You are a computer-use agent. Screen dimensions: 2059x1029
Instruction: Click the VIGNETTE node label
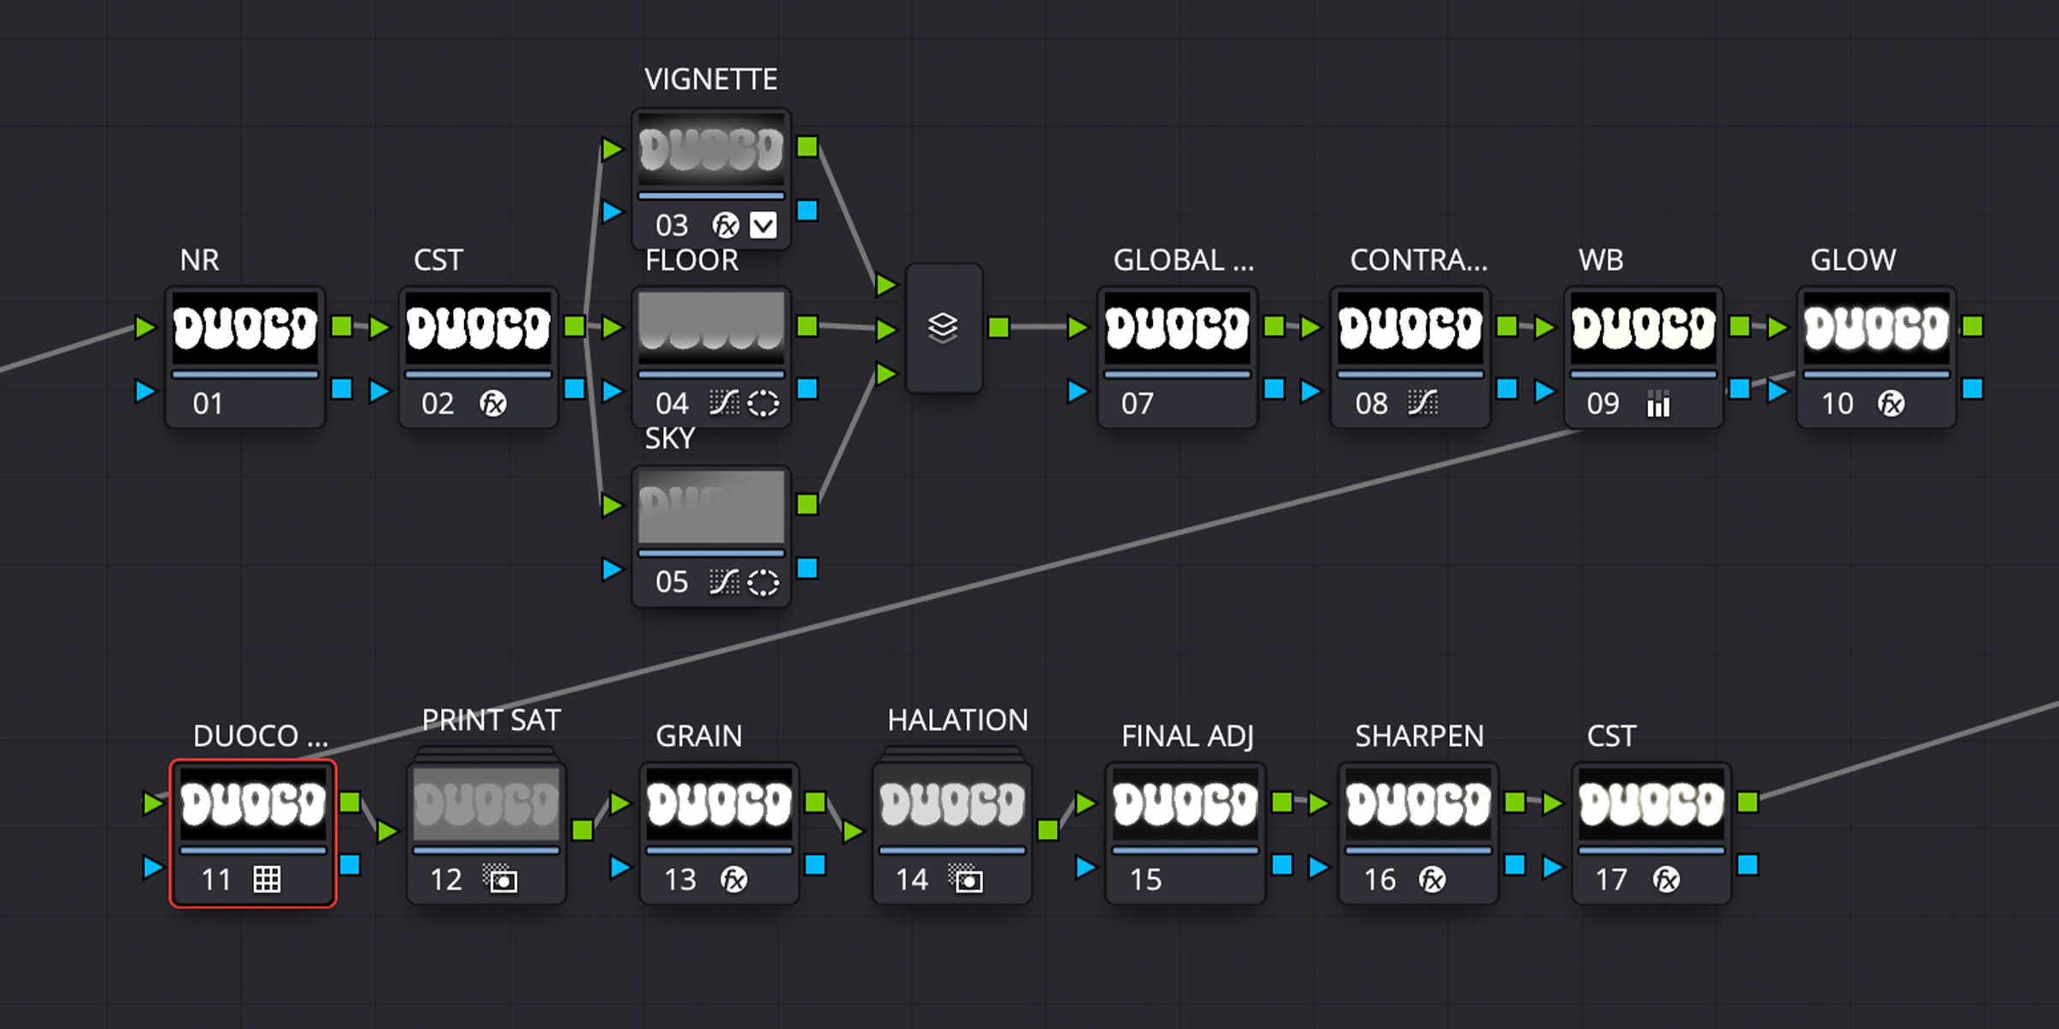(x=710, y=80)
